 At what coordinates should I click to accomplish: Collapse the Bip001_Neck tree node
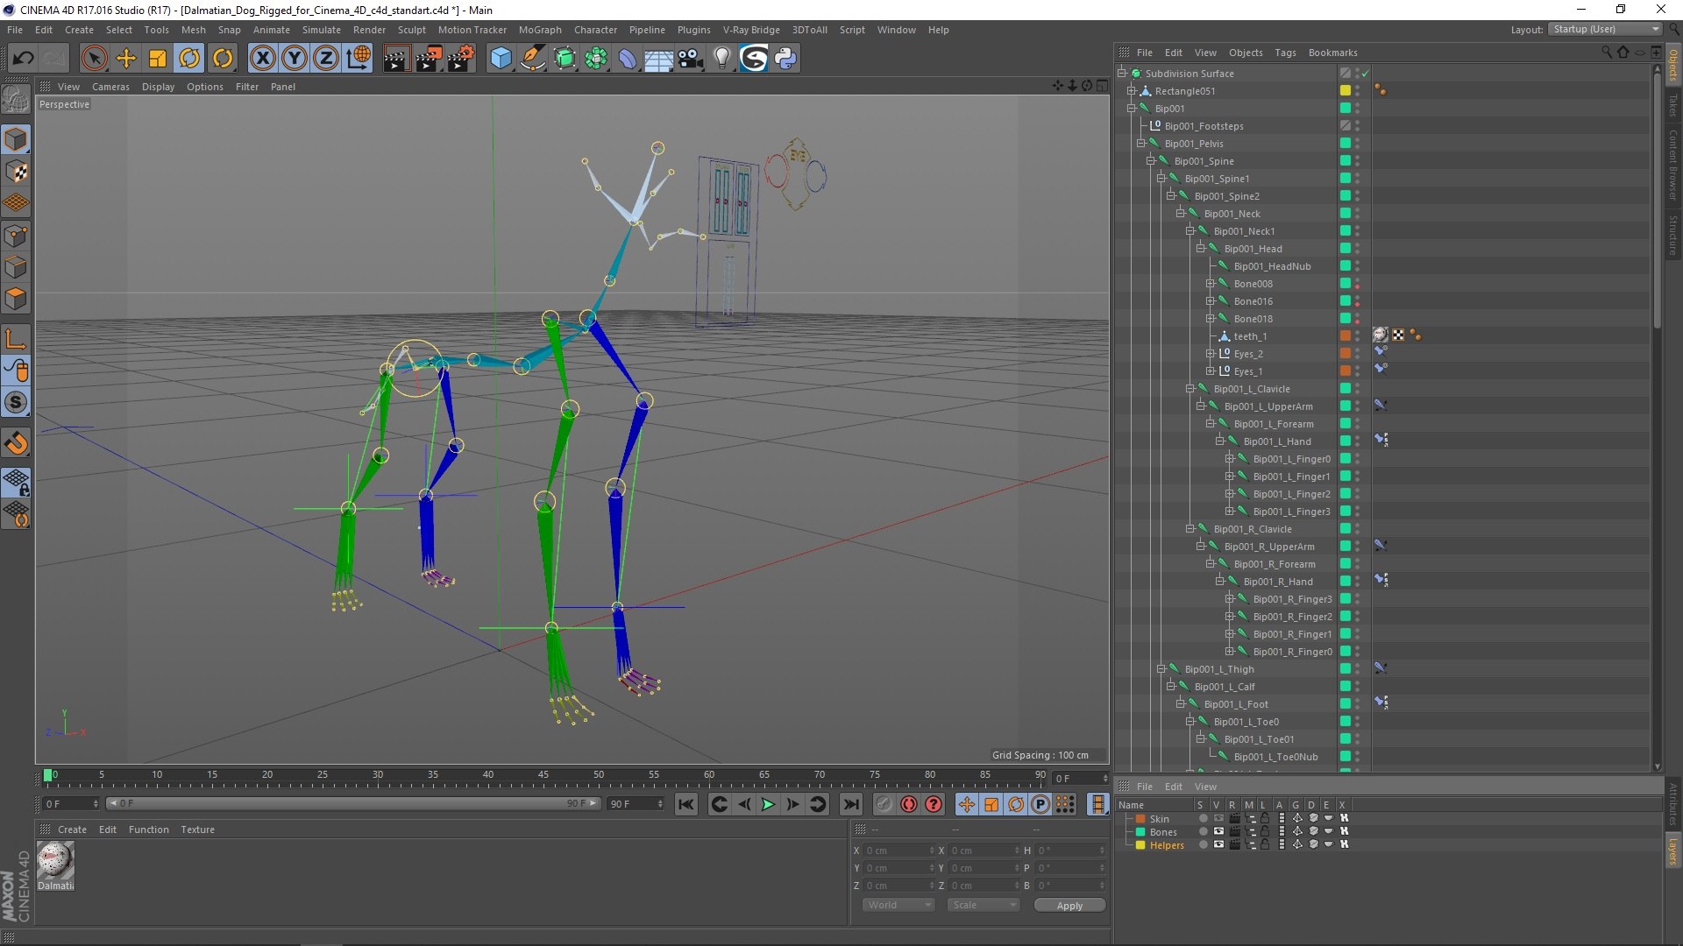click(1181, 214)
